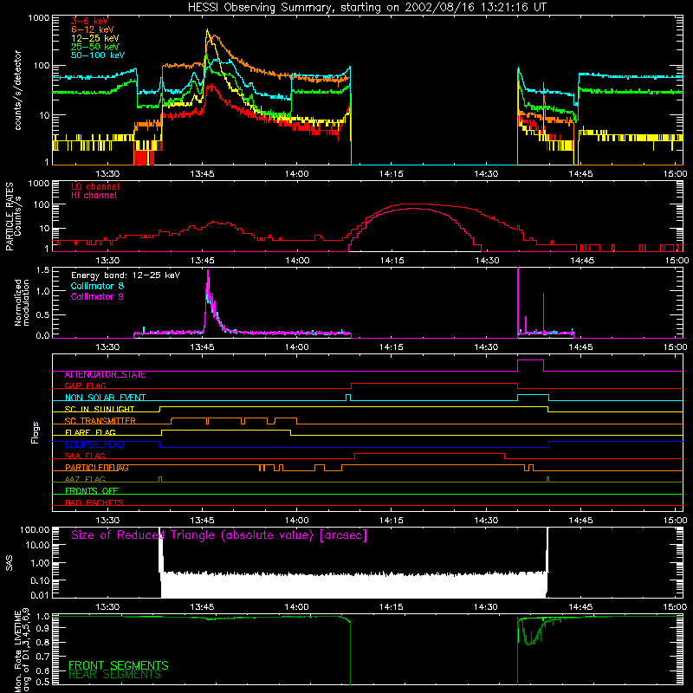Click the SAA_FLAG label

click(85, 456)
